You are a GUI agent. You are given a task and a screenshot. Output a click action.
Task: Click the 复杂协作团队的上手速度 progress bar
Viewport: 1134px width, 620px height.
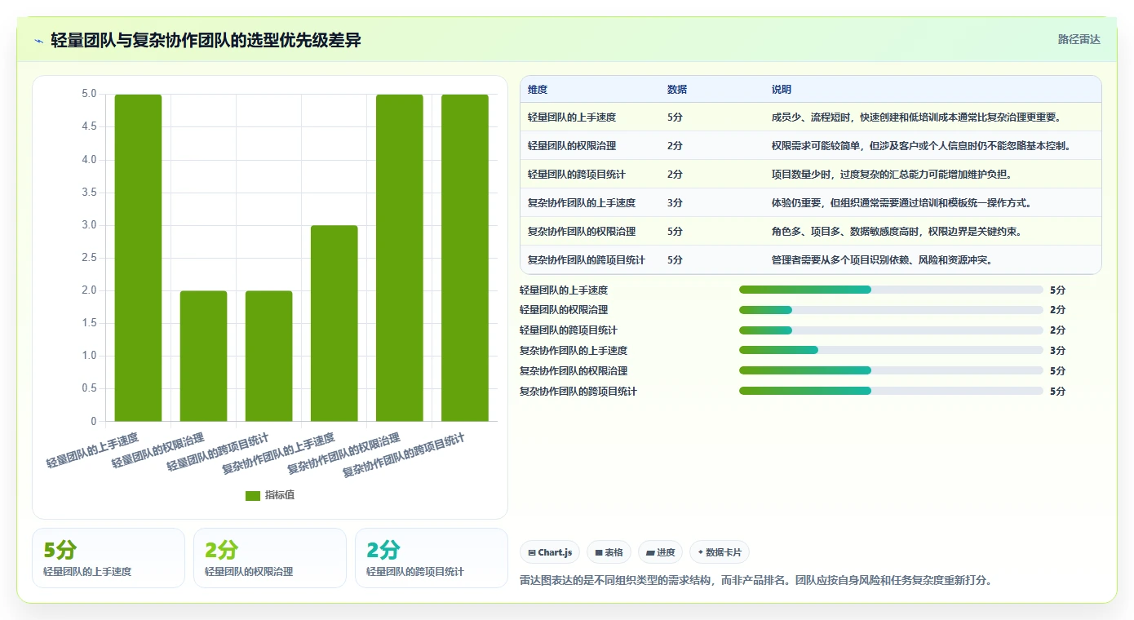pyautogui.click(x=891, y=350)
